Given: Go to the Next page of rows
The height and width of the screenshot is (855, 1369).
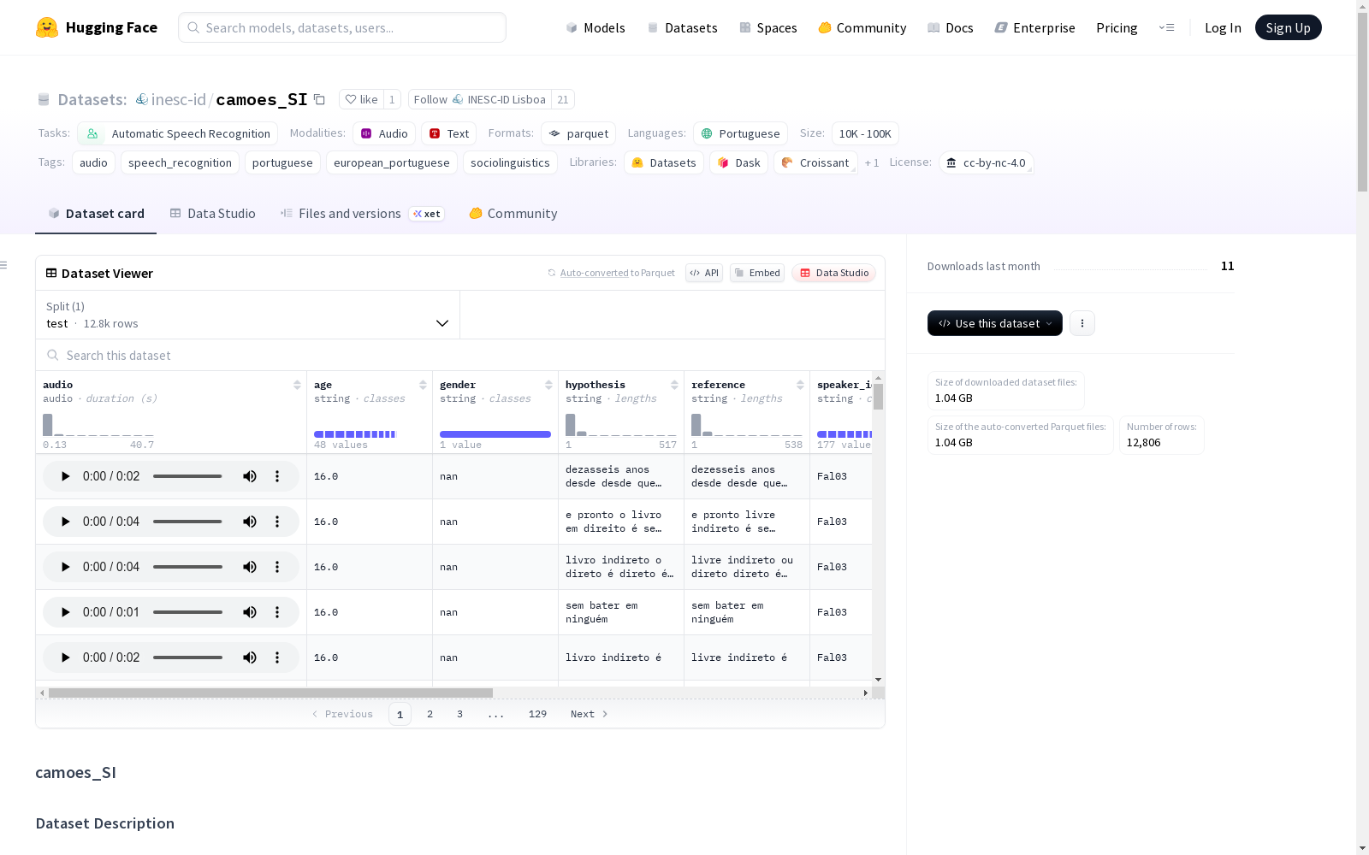Looking at the screenshot, I should [589, 714].
